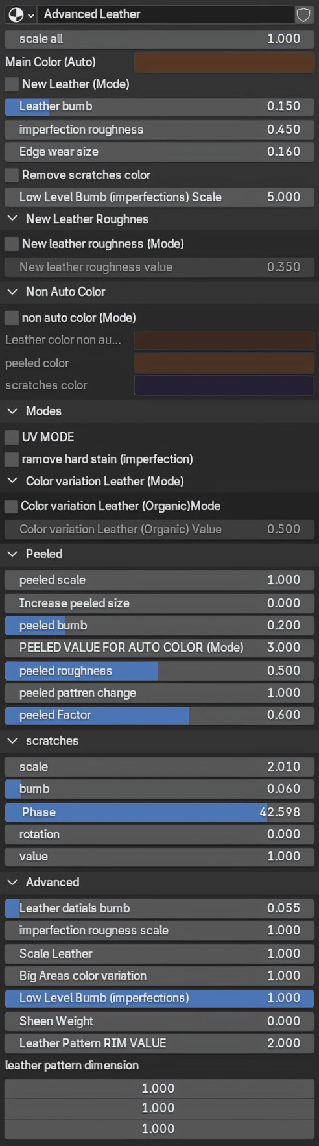Collapse the New Leather Roughnes section

[x=12, y=219]
